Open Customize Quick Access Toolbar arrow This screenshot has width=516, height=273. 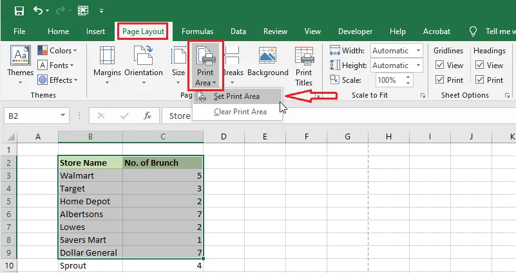tap(101, 11)
